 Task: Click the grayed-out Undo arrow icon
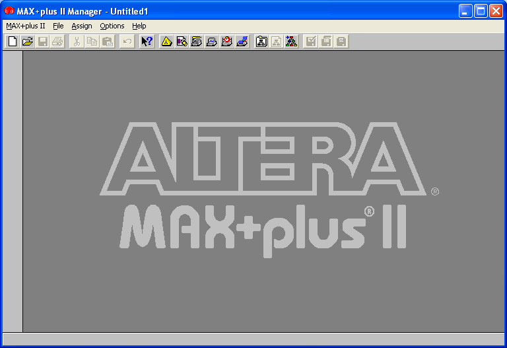point(127,42)
